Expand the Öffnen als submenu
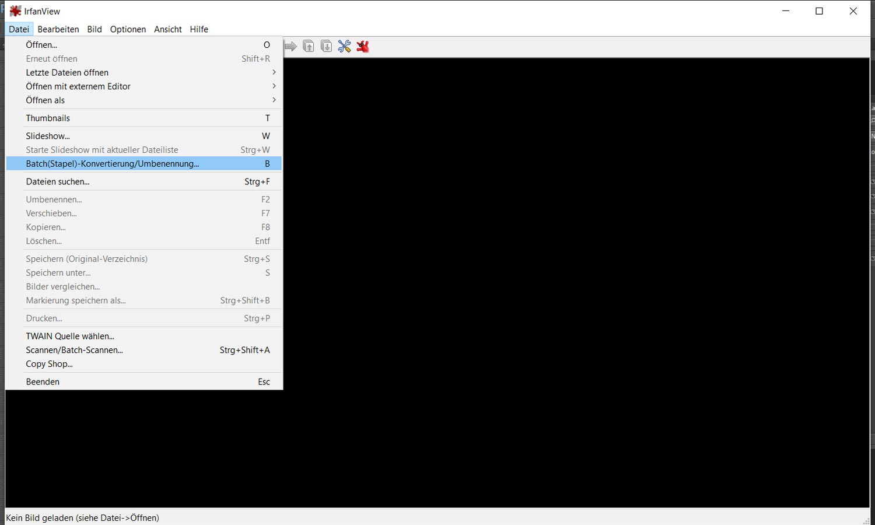Image resolution: width=875 pixels, height=525 pixels. click(143, 100)
